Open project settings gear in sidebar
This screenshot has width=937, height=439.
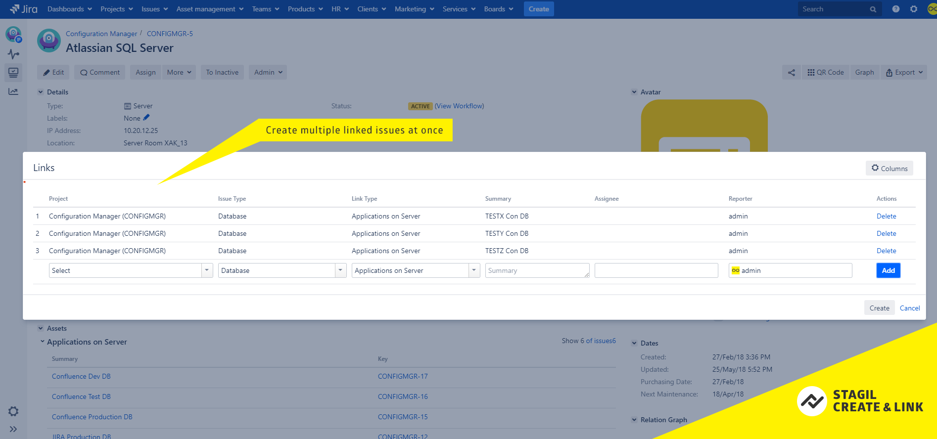point(13,411)
